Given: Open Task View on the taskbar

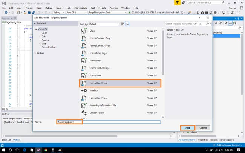Looking at the screenshot, I should tap(17, 150).
